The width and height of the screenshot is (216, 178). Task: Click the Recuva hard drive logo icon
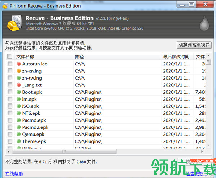click(15, 23)
